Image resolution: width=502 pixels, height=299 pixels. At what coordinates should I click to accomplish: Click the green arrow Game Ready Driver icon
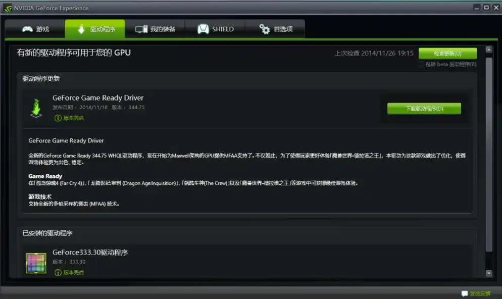tap(36, 108)
